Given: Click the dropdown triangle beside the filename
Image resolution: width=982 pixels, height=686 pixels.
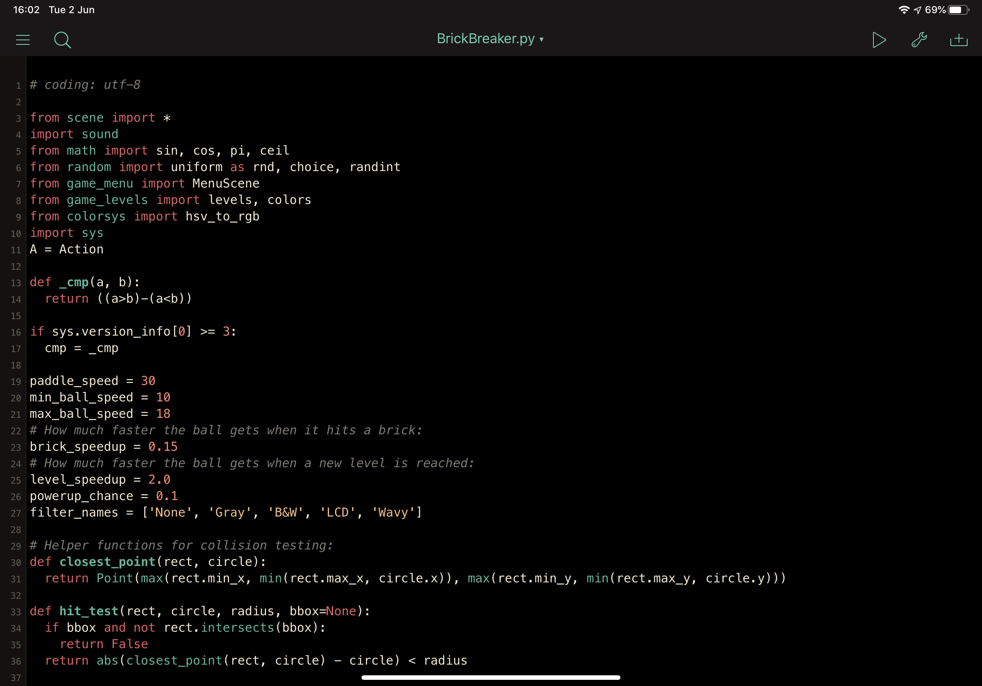Looking at the screenshot, I should pyautogui.click(x=542, y=39).
